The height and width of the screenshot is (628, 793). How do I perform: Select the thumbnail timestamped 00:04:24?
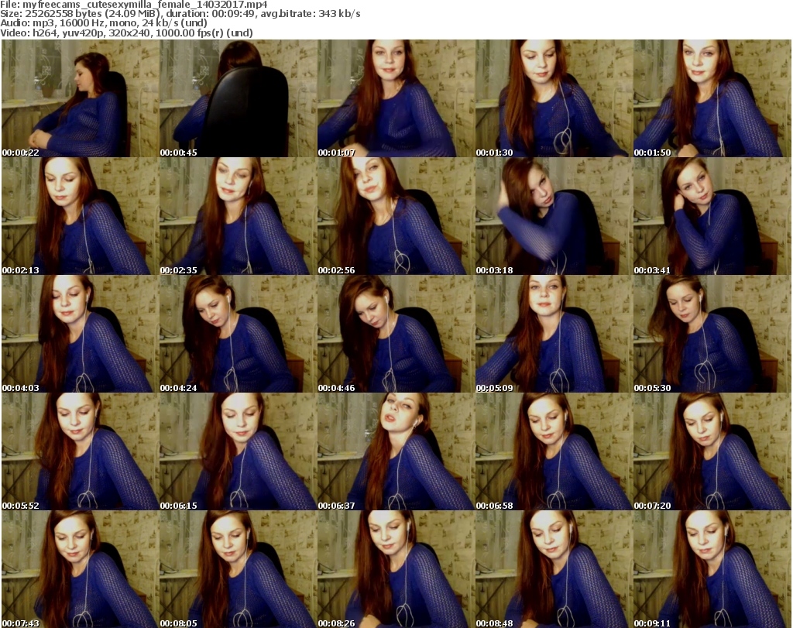pyautogui.click(x=239, y=334)
